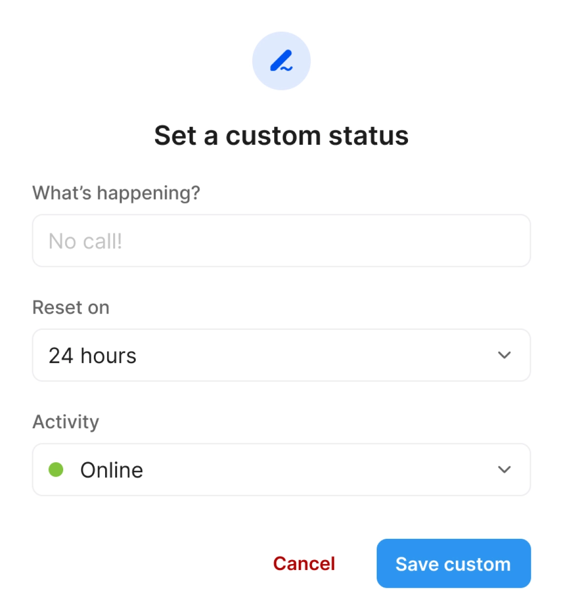The width and height of the screenshot is (563, 609).
Task: Click the "Activity" label
Action: coord(66,422)
